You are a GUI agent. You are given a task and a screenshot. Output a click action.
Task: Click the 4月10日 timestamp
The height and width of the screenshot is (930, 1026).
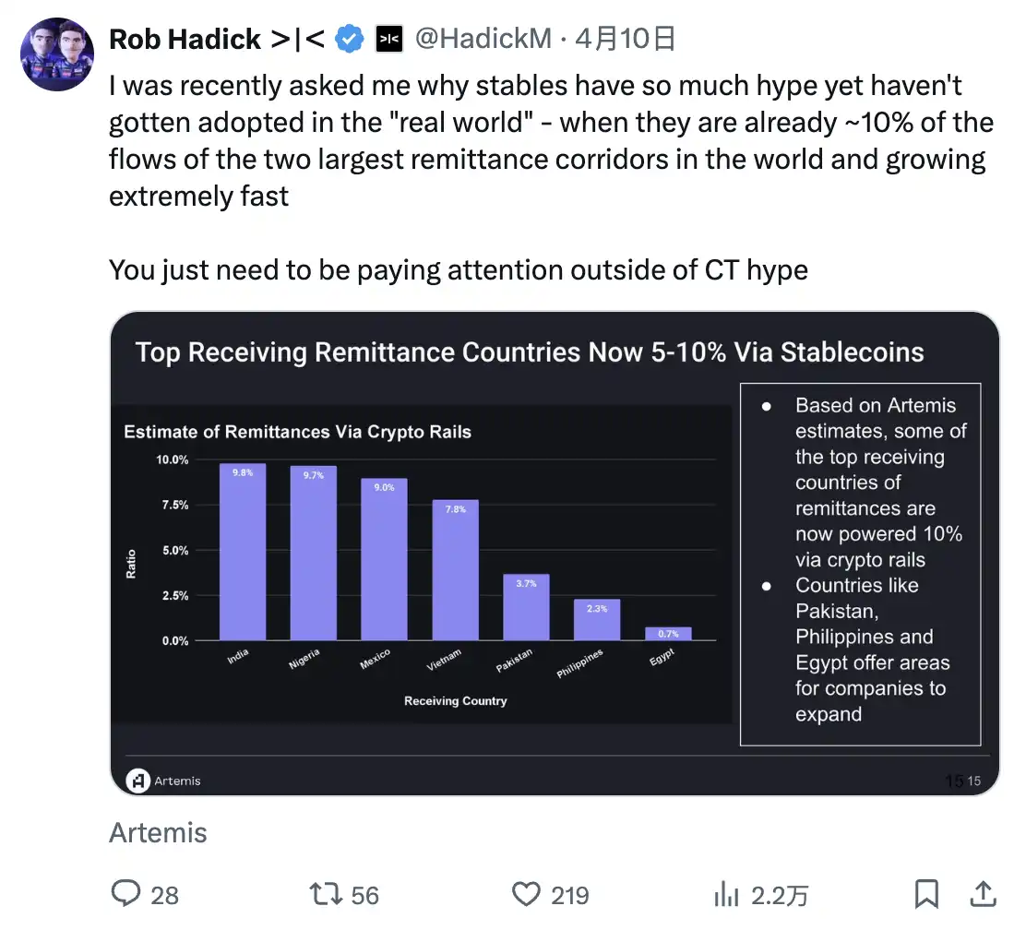point(626,39)
